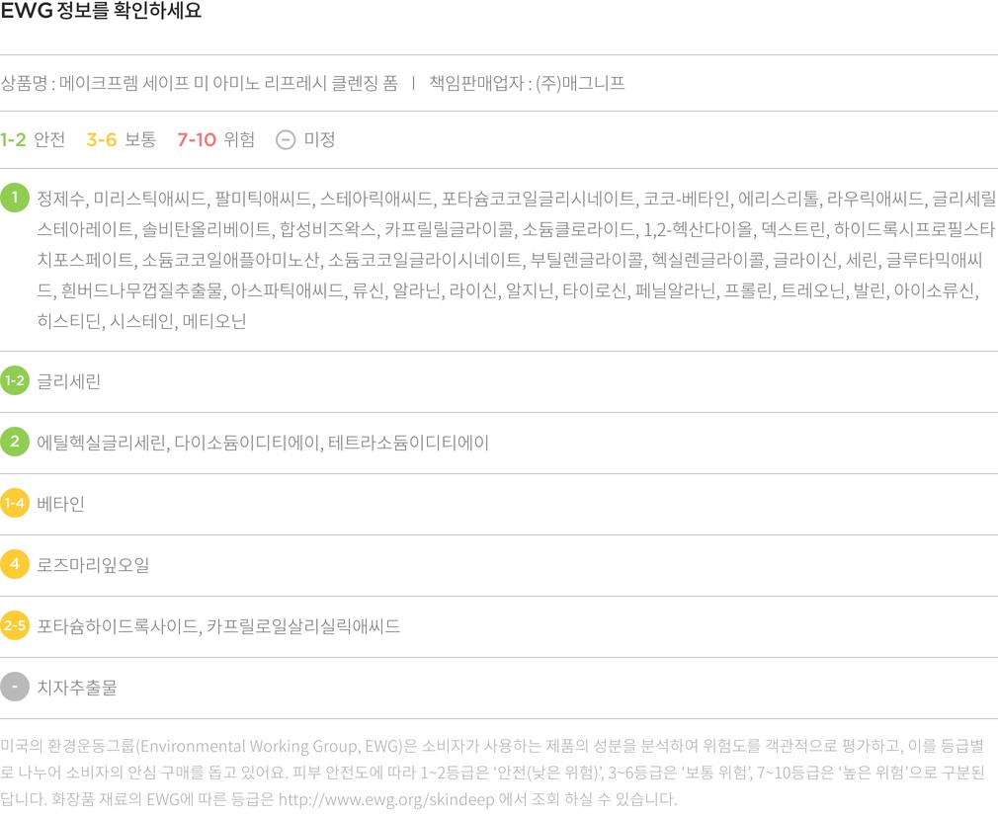Click the gray undetermined badge beside 치자추출물

(15, 687)
